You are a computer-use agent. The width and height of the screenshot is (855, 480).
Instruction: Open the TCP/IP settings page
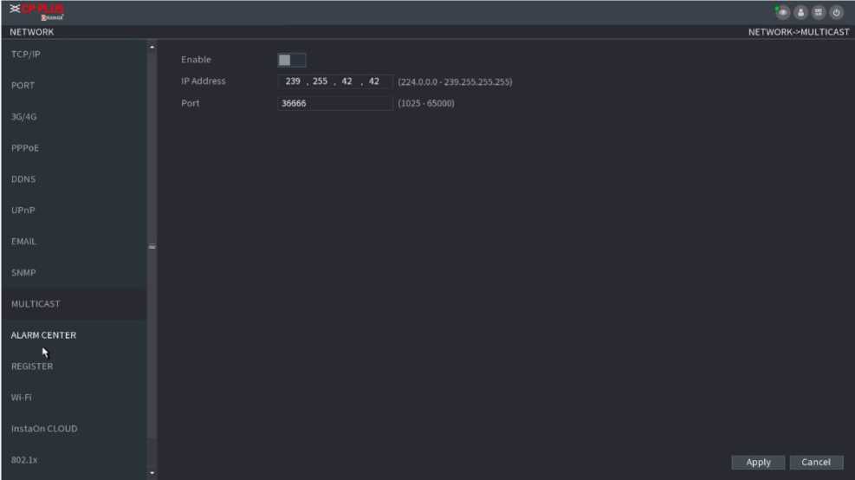click(x=26, y=54)
